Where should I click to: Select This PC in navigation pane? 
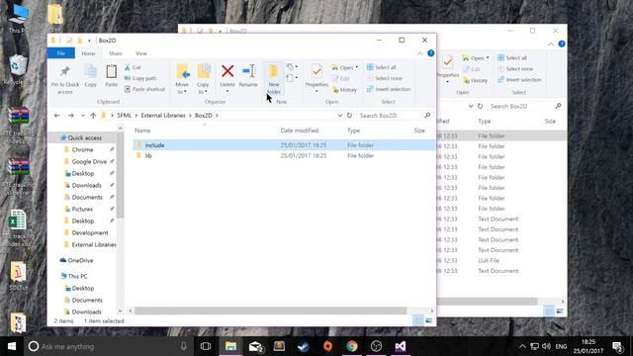77,276
